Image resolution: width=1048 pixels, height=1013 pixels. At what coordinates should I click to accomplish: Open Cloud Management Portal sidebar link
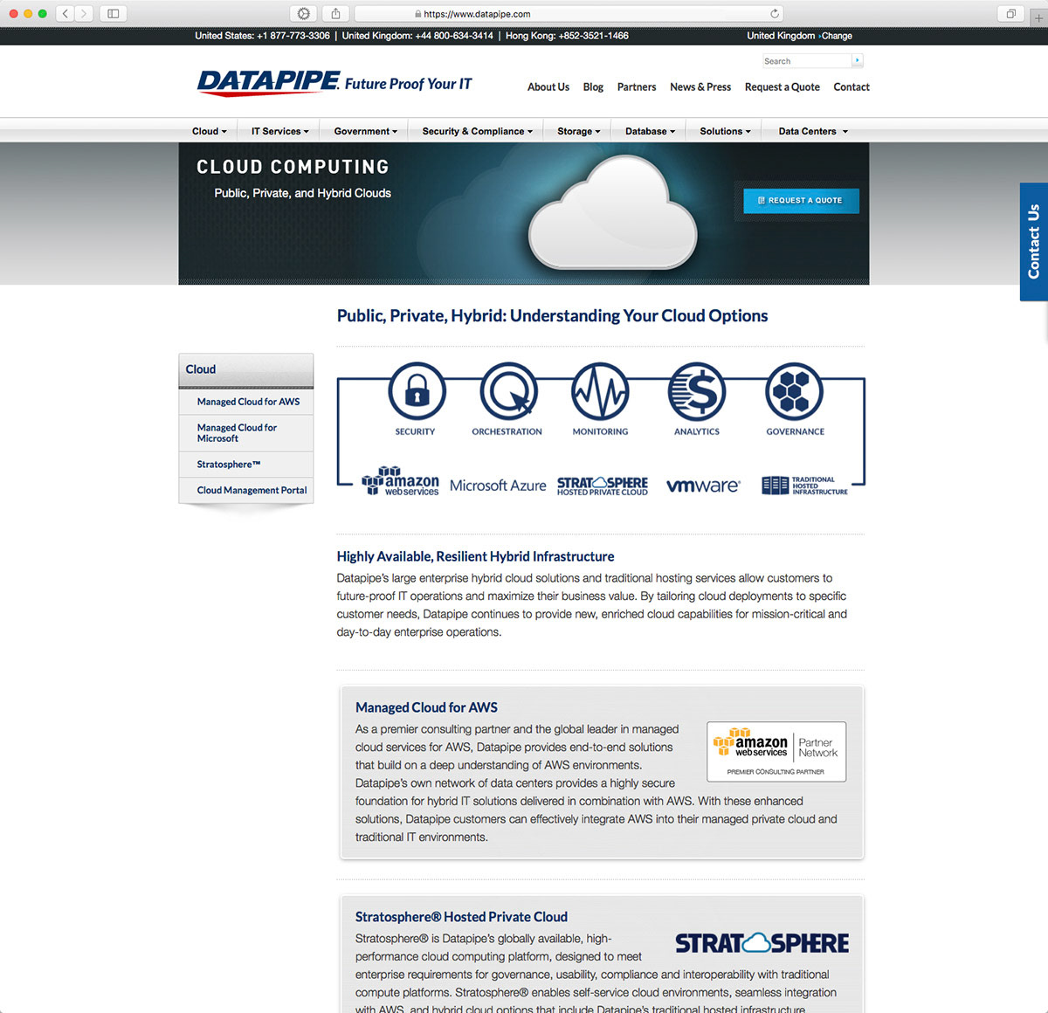point(252,490)
